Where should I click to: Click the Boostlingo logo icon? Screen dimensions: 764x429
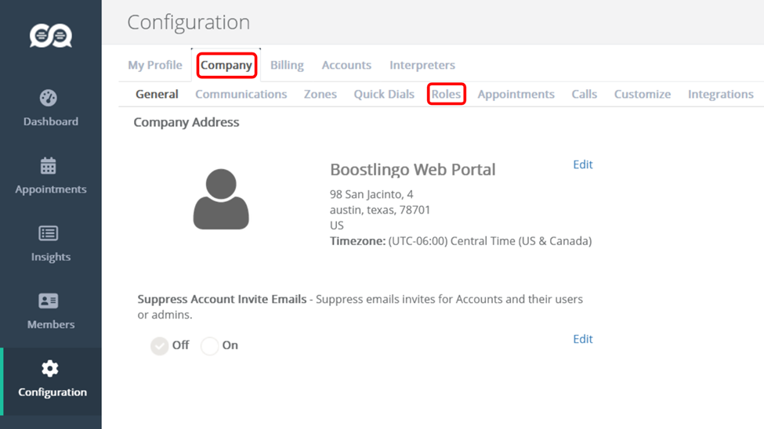coord(51,35)
